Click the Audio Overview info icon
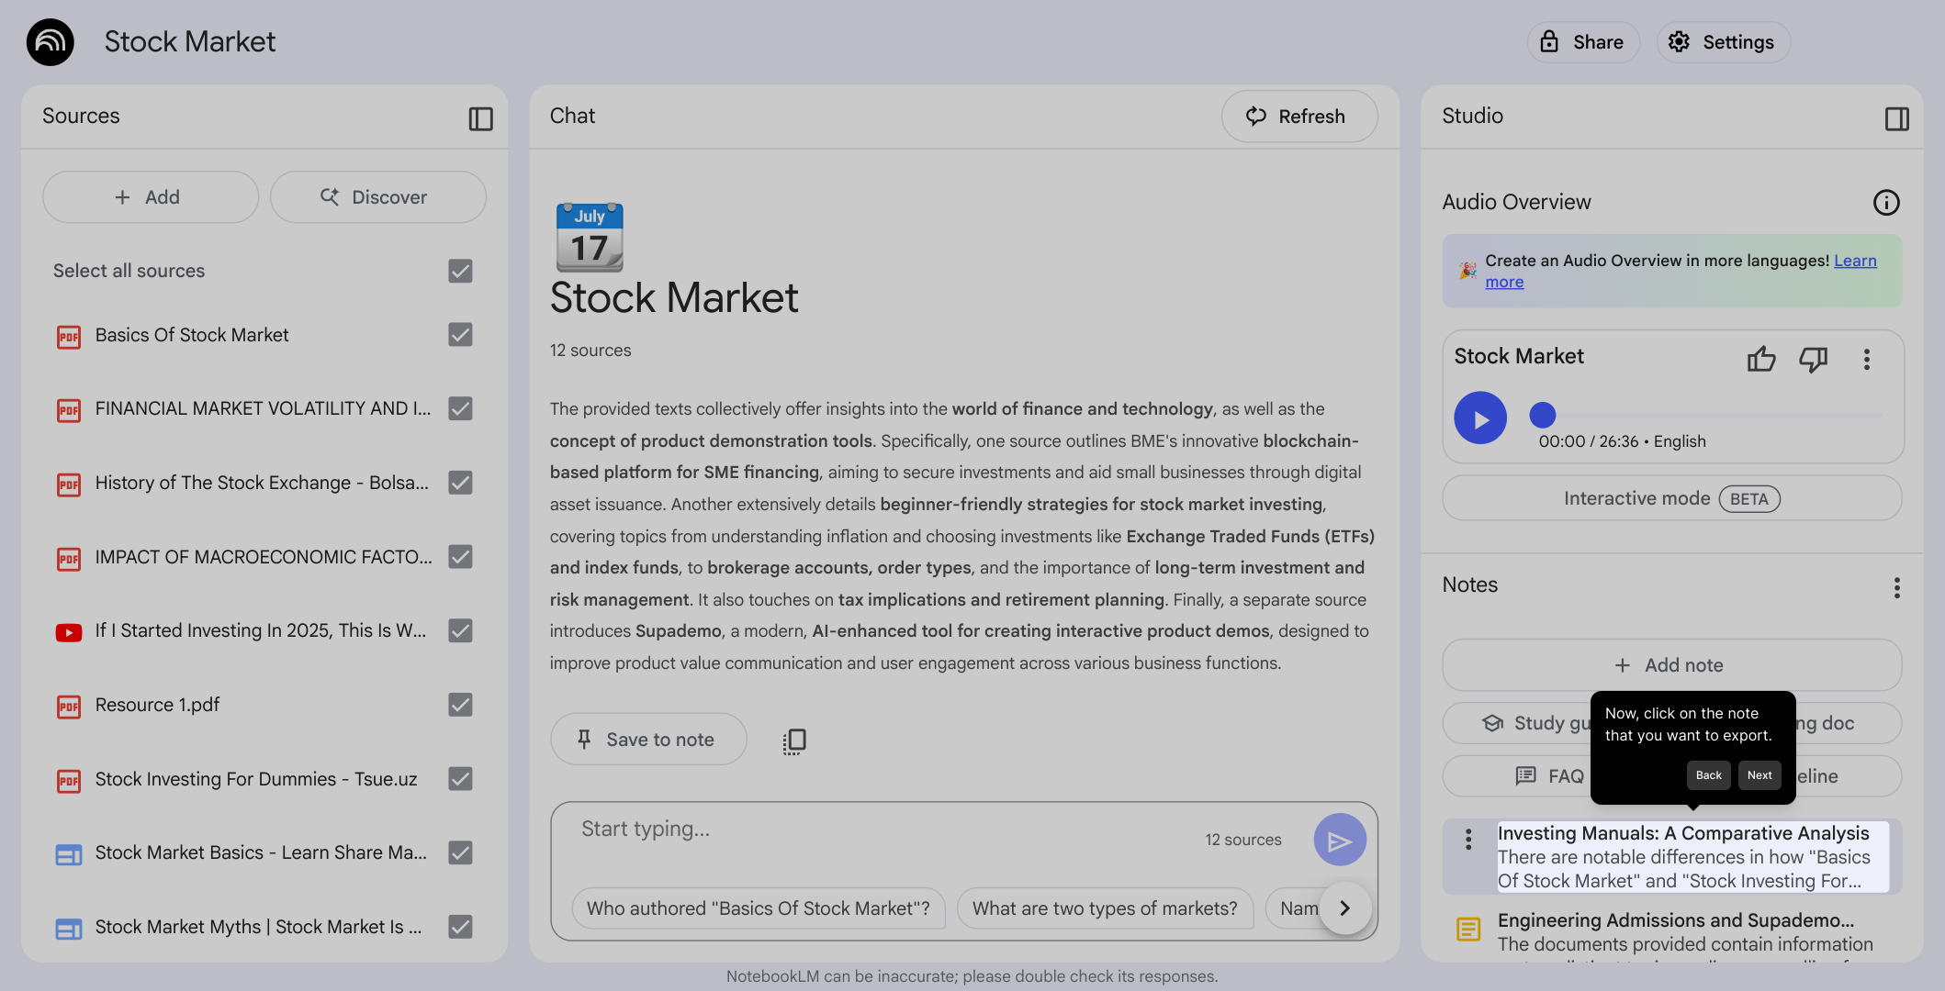The width and height of the screenshot is (1945, 991). [x=1885, y=203]
